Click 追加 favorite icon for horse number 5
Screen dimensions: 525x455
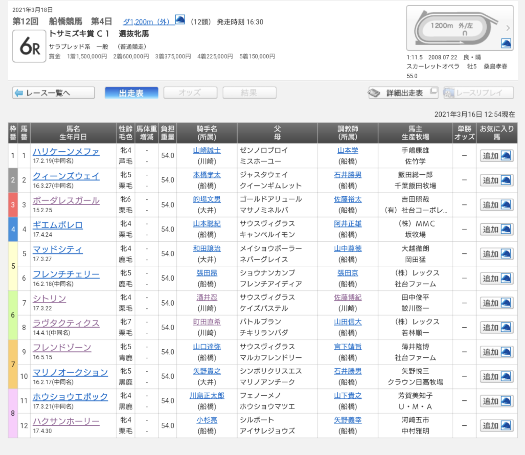(506, 254)
